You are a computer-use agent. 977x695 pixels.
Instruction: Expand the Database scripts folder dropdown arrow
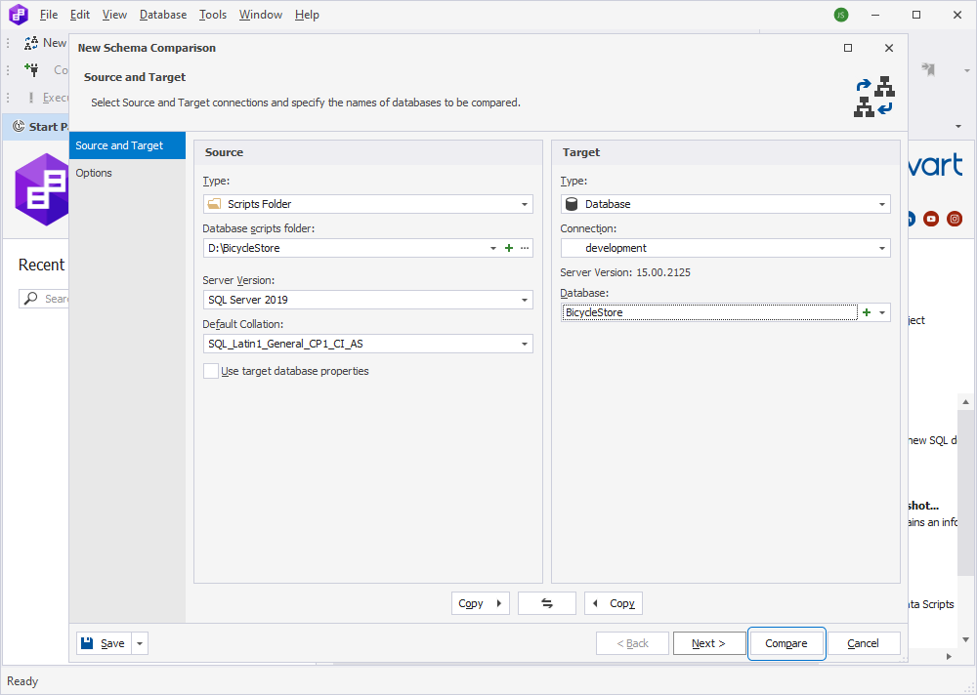coord(492,248)
